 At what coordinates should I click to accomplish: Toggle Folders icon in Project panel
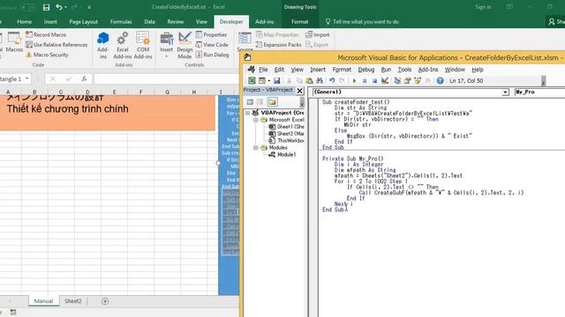pos(272,102)
